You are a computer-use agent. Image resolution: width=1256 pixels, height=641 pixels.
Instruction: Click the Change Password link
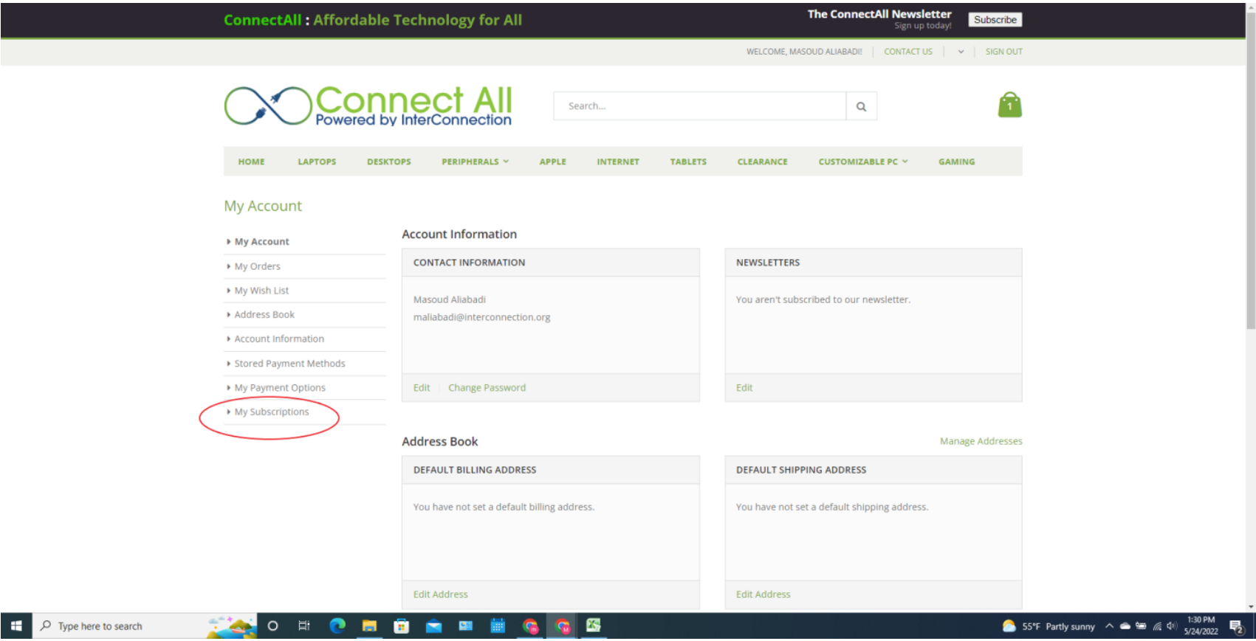point(487,388)
